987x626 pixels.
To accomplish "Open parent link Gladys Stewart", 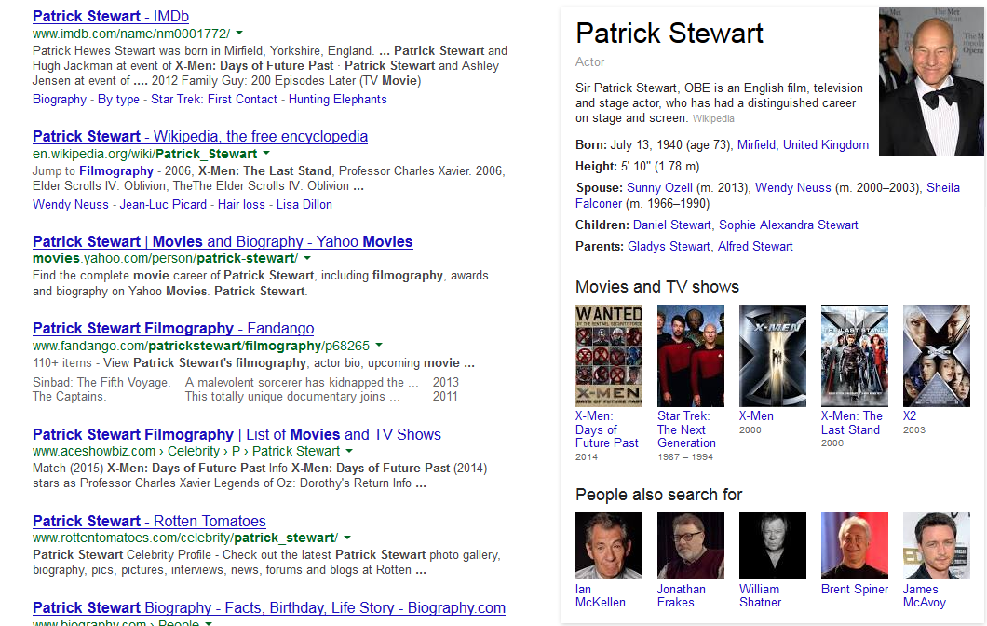I will [669, 246].
